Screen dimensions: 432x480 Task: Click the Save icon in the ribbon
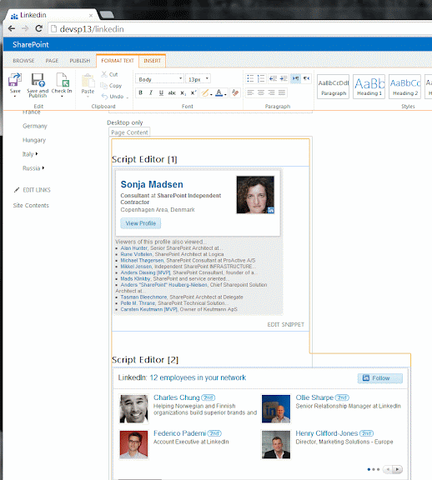pyautogui.click(x=15, y=80)
